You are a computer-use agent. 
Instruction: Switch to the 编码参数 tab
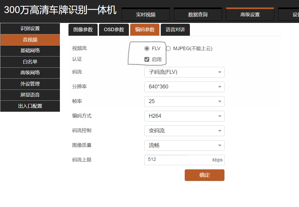145,30
